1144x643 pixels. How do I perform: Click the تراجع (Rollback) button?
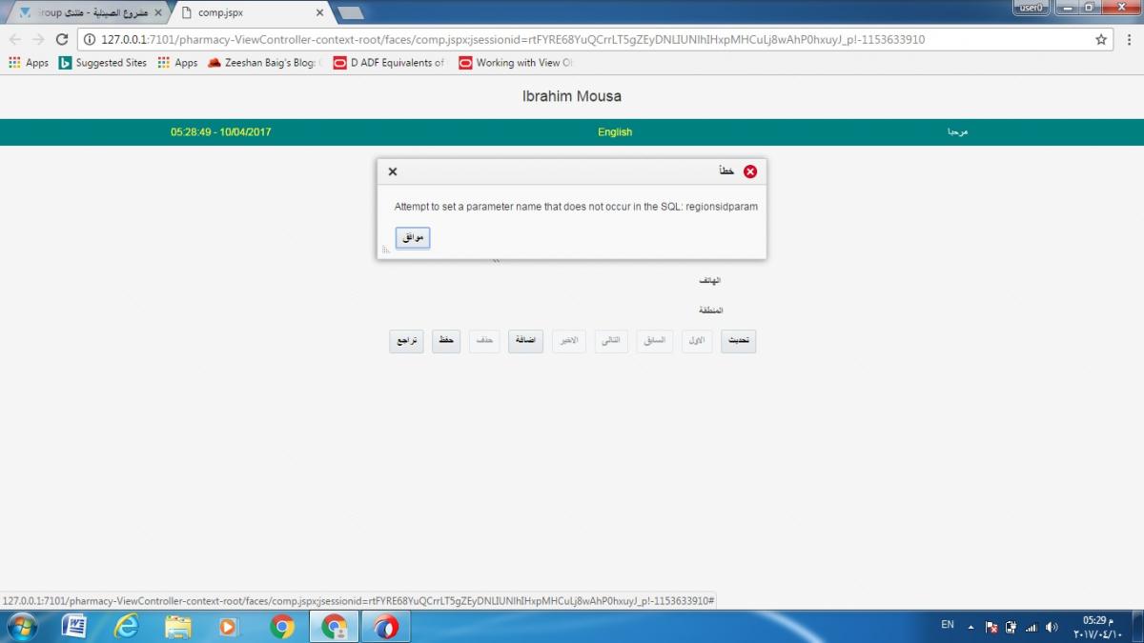pos(406,341)
